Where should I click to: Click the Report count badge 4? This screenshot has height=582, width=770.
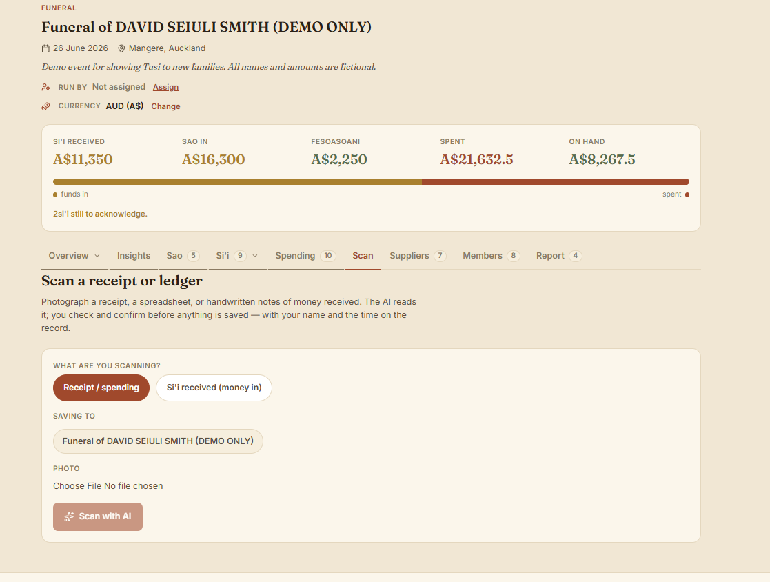(576, 255)
